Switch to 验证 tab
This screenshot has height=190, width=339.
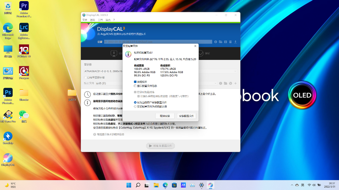tap(204, 53)
